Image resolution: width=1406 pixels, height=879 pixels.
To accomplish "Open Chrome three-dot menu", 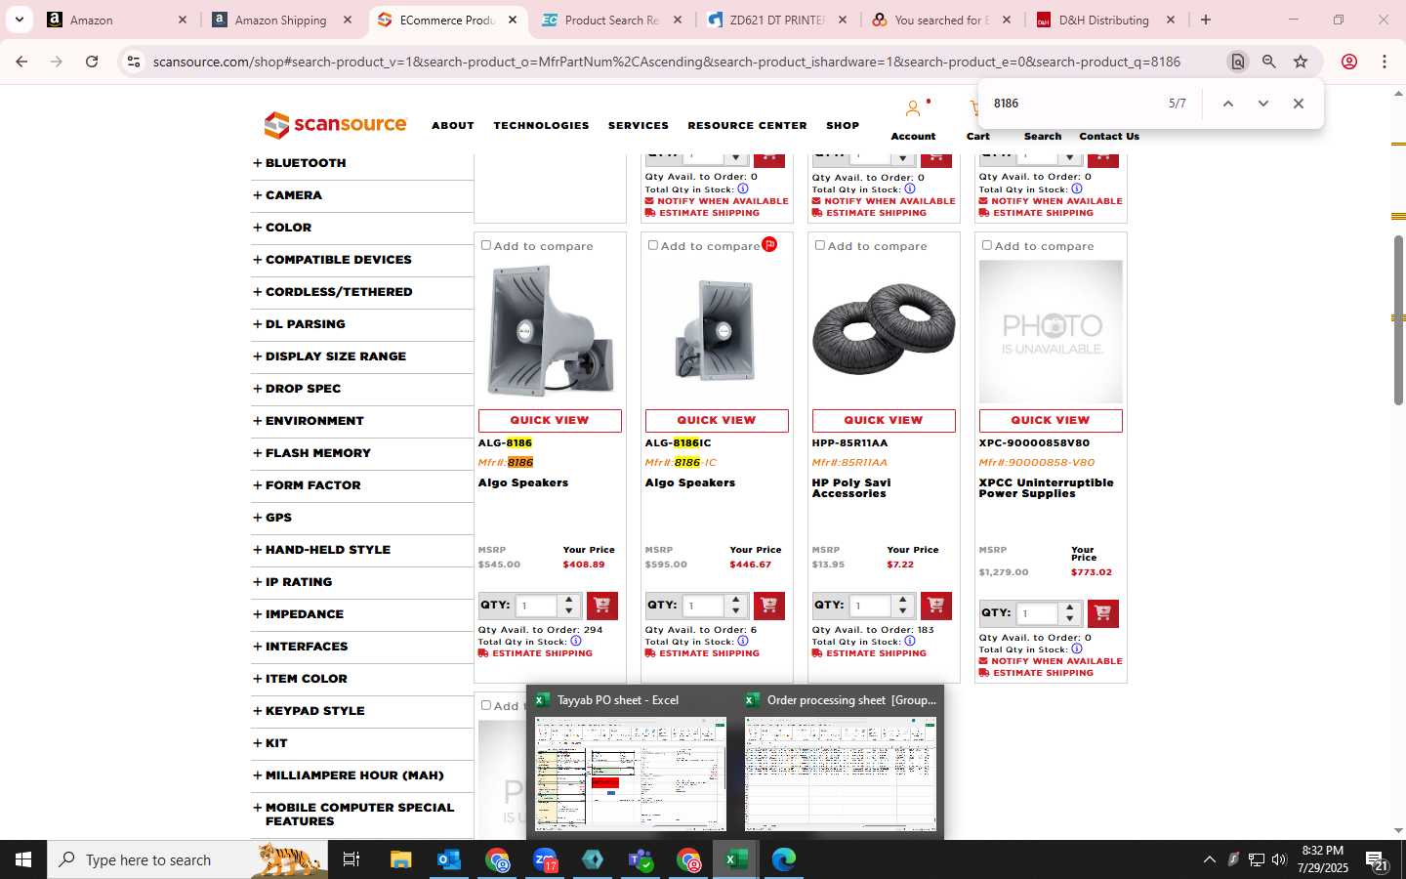I will click(1385, 62).
